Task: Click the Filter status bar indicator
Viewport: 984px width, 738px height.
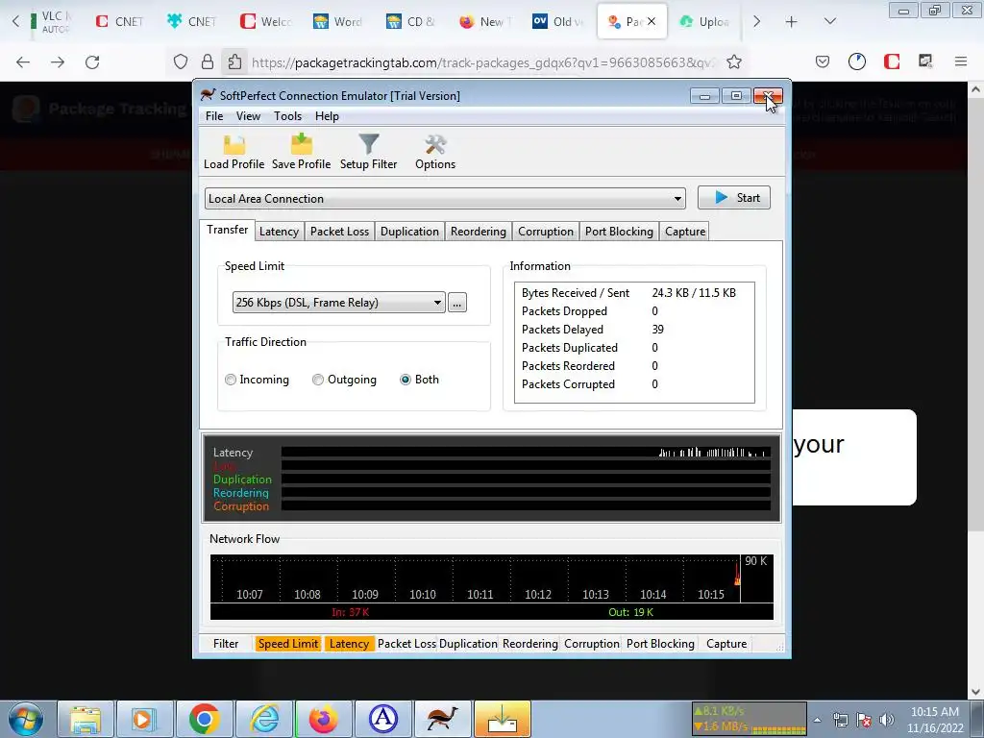Action: (x=225, y=644)
